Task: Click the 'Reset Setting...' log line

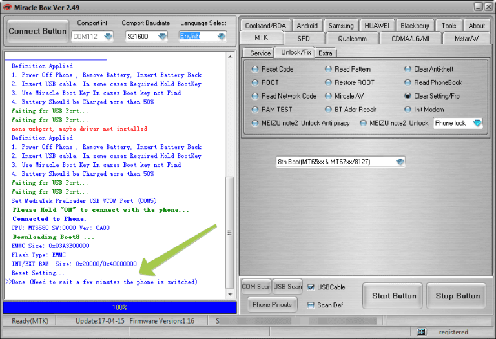Action: (38, 273)
